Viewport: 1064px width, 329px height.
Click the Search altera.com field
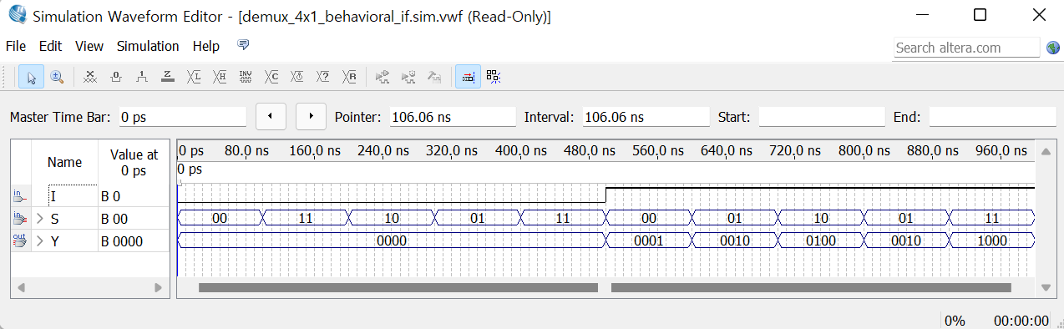(966, 48)
